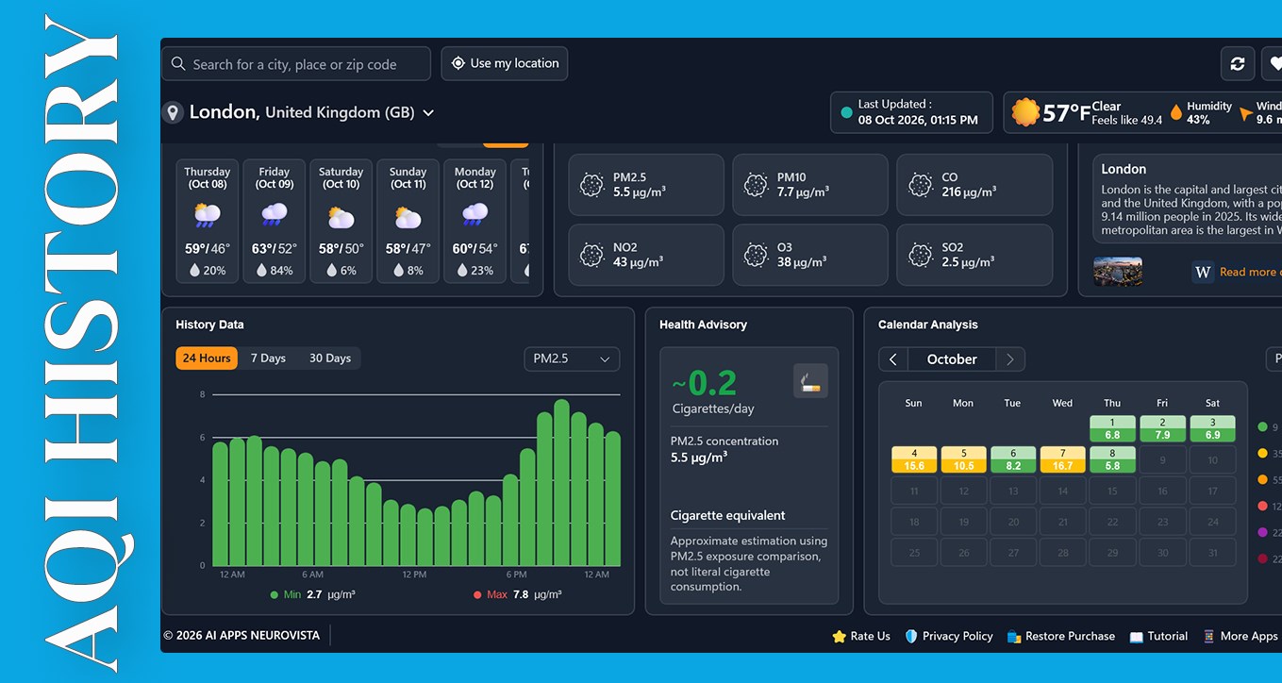This screenshot has width=1282, height=683.
Task: Click the refresh data icon
Action: [1238, 64]
